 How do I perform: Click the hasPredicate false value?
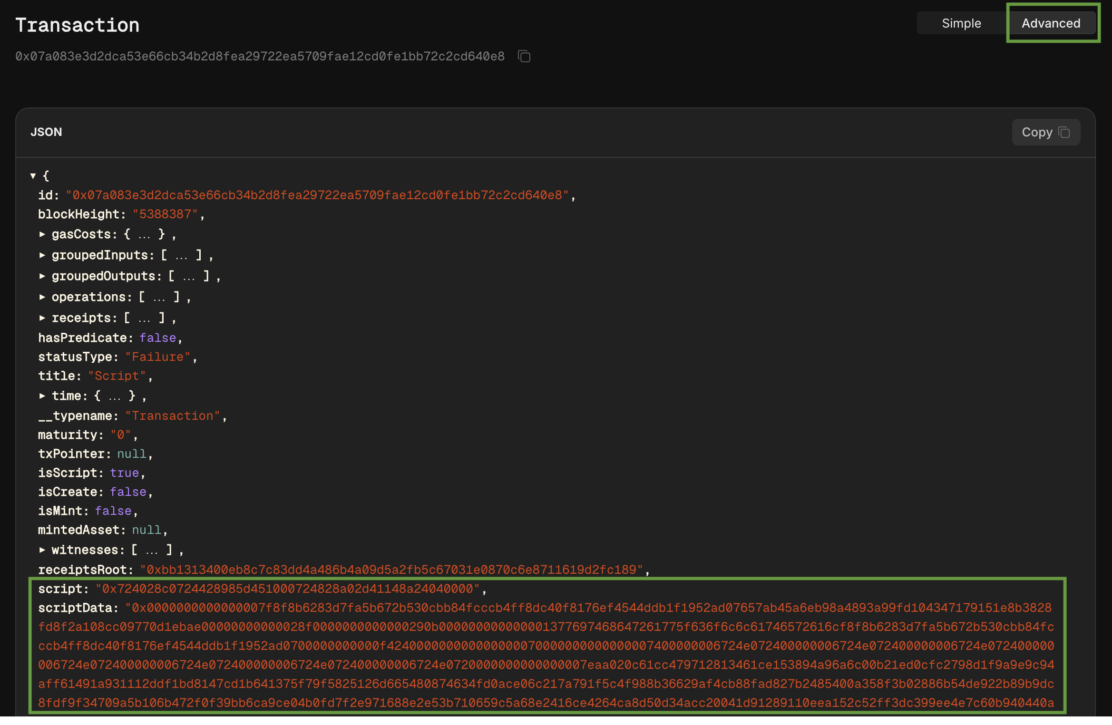click(x=158, y=338)
